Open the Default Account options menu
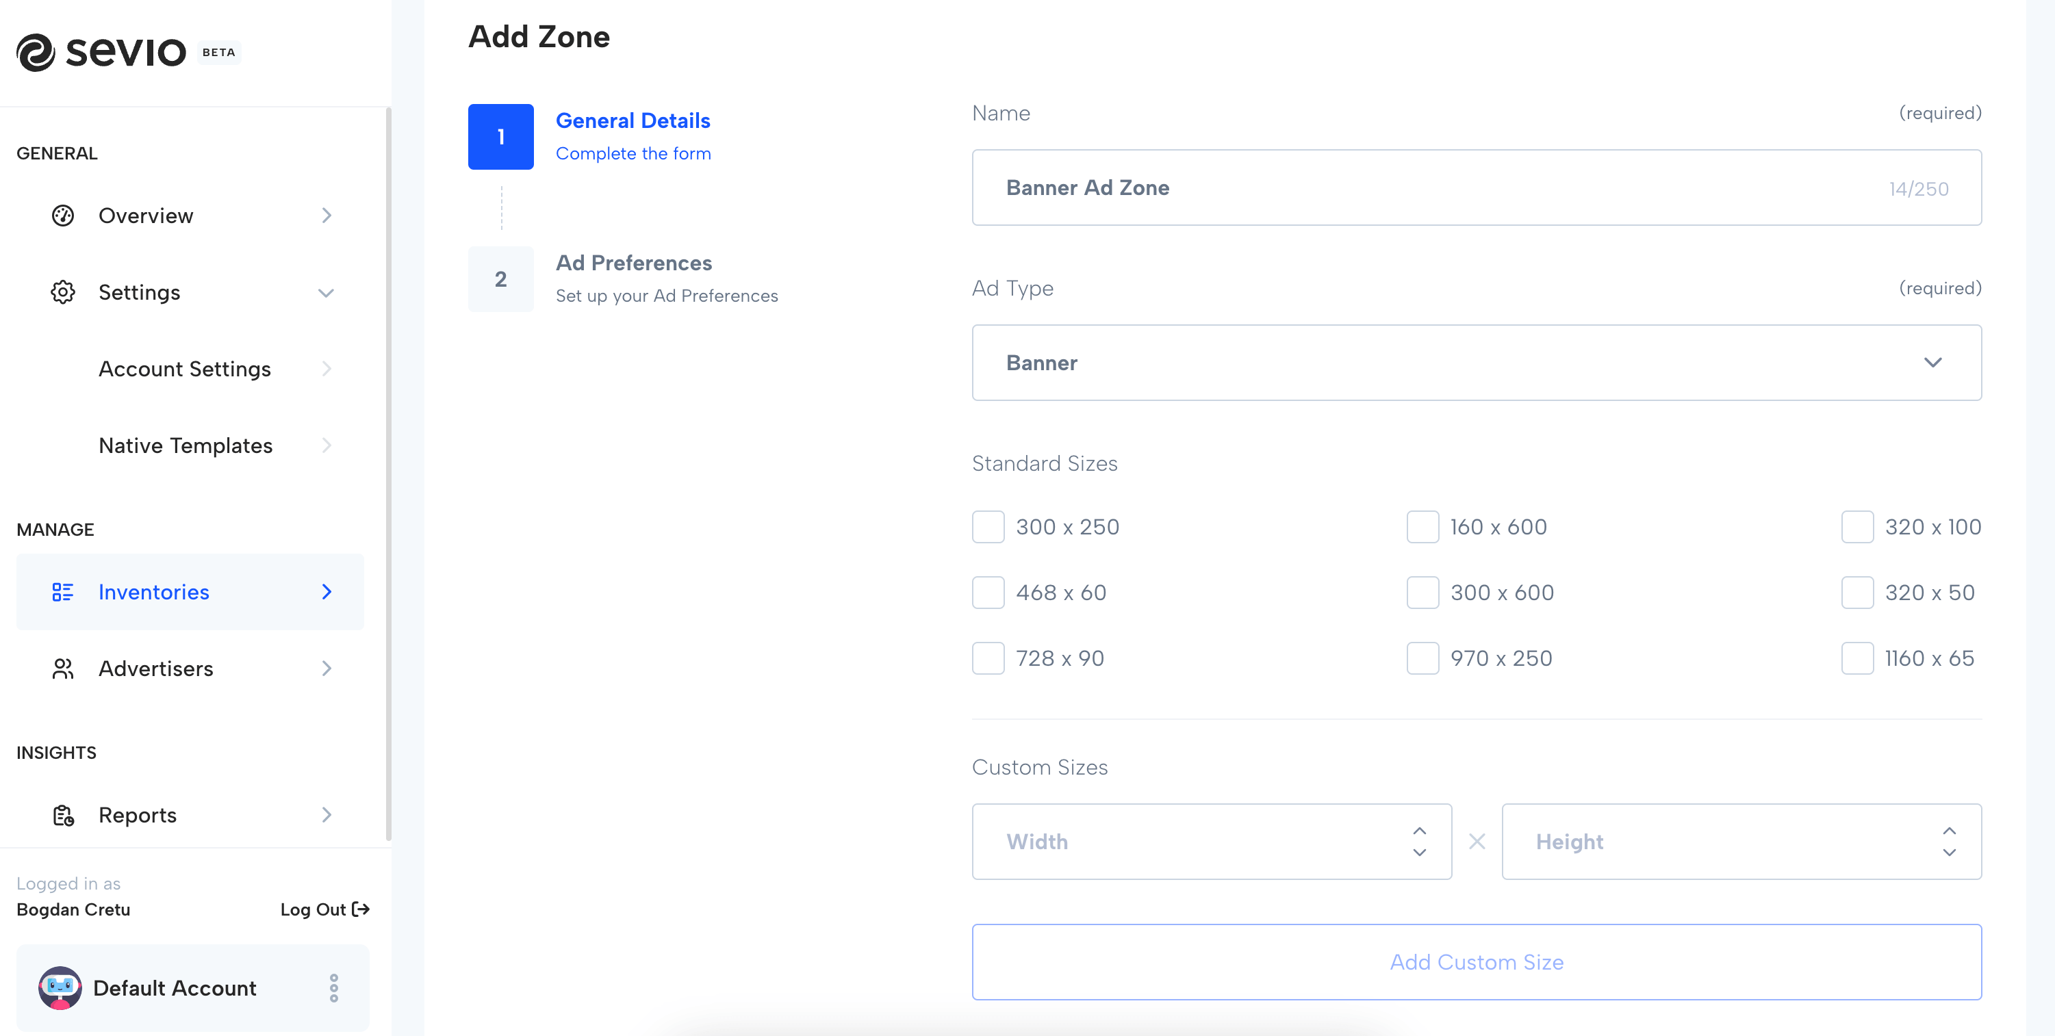The width and height of the screenshot is (2055, 1036). click(334, 987)
